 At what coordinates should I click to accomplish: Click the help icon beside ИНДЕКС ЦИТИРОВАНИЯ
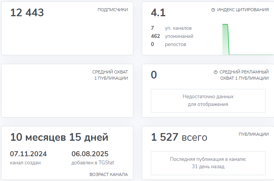coord(213,10)
